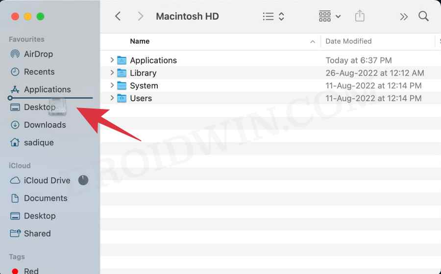Click the iCloud section heading
The width and height of the screenshot is (441, 274).
[20, 165]
